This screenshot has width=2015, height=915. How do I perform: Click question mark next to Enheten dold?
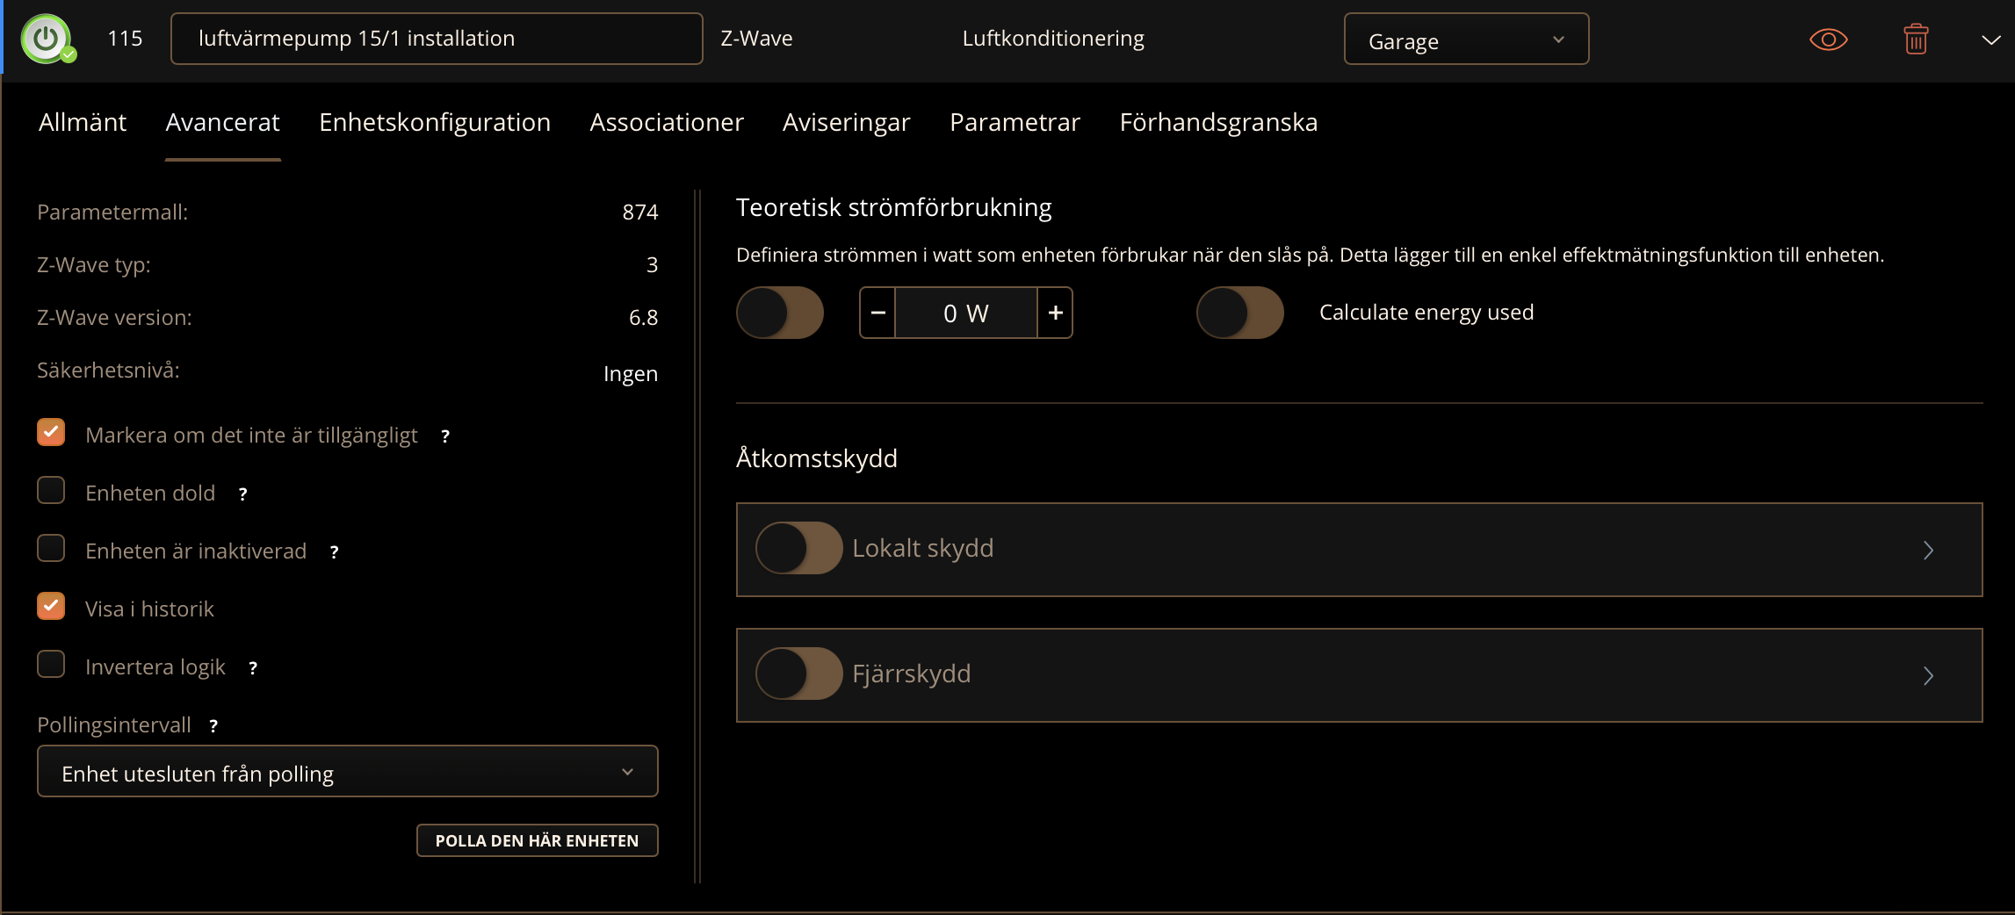tap(243, 494)
